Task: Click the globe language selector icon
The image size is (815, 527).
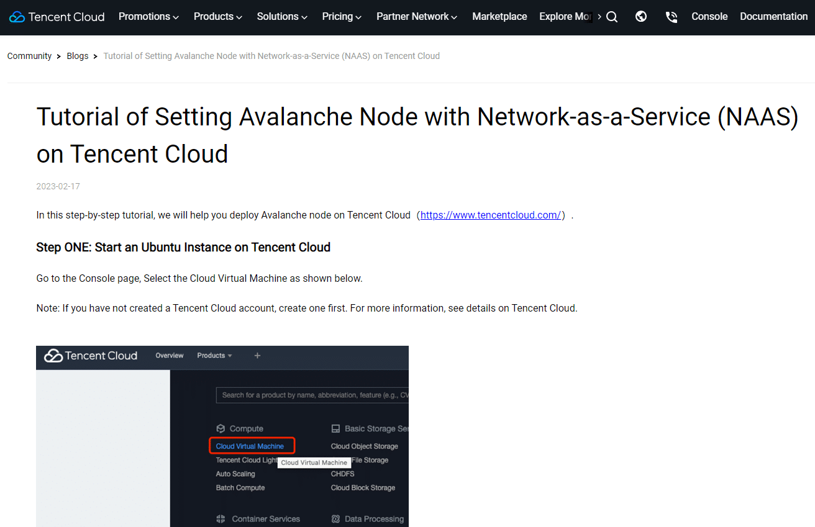Action: click(x=641, y=17)
